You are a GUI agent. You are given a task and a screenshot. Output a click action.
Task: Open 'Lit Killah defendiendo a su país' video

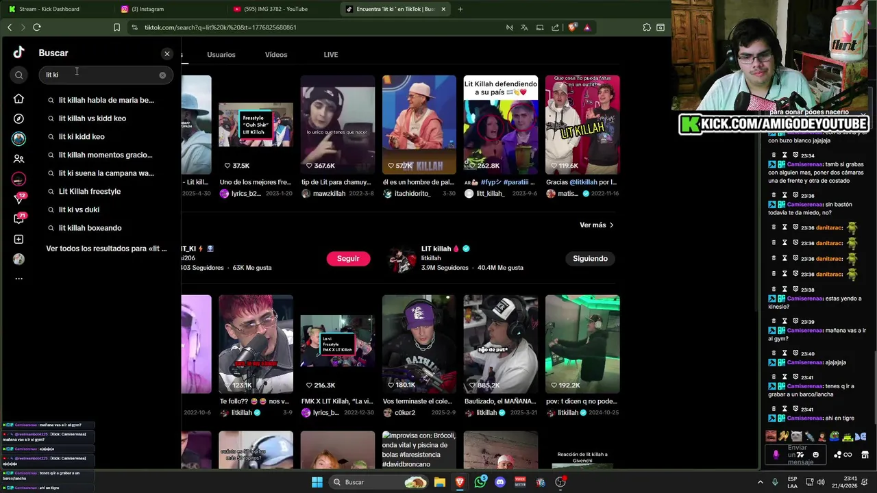[x=501, y=125]
